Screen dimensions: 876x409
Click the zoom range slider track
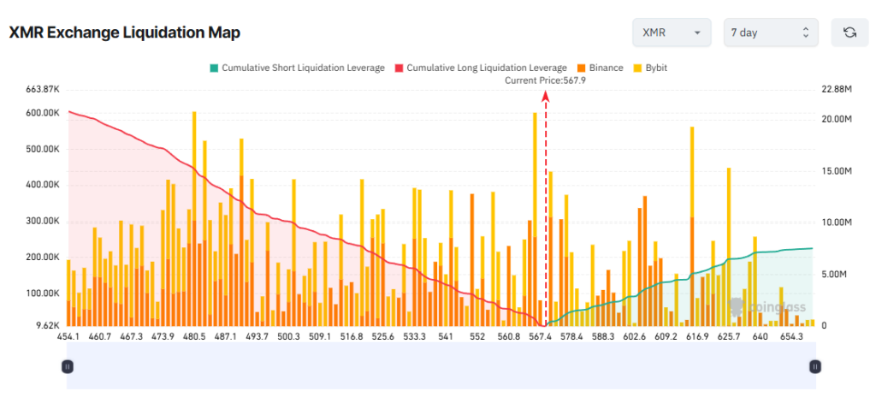pos(441,365)
